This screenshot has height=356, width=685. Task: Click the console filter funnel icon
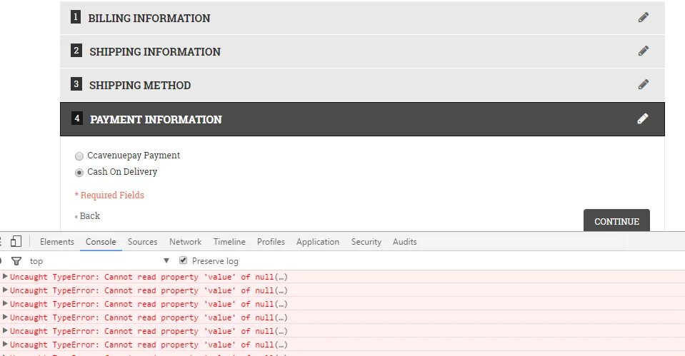[x=16, y=261]
